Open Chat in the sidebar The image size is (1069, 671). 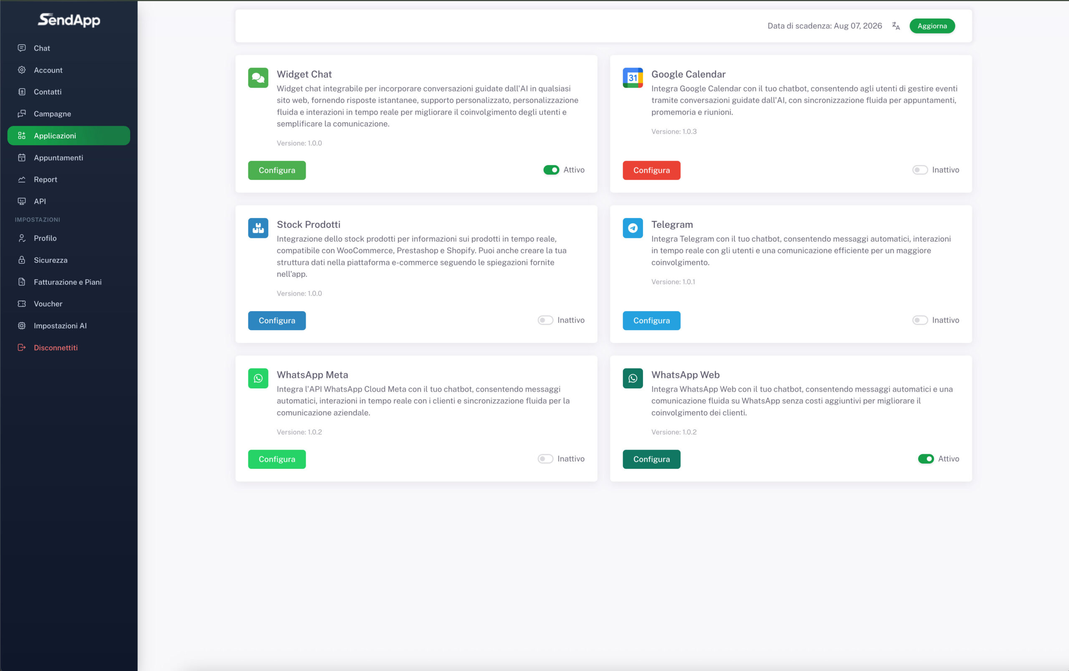69,48
